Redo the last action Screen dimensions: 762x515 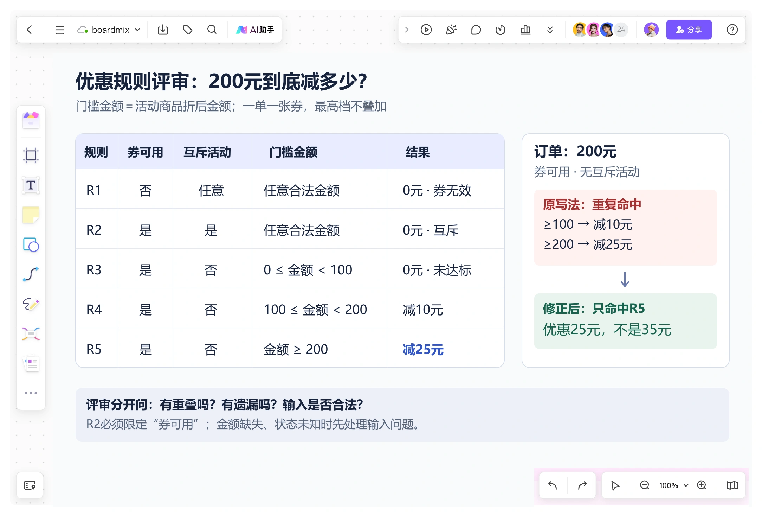582,485
